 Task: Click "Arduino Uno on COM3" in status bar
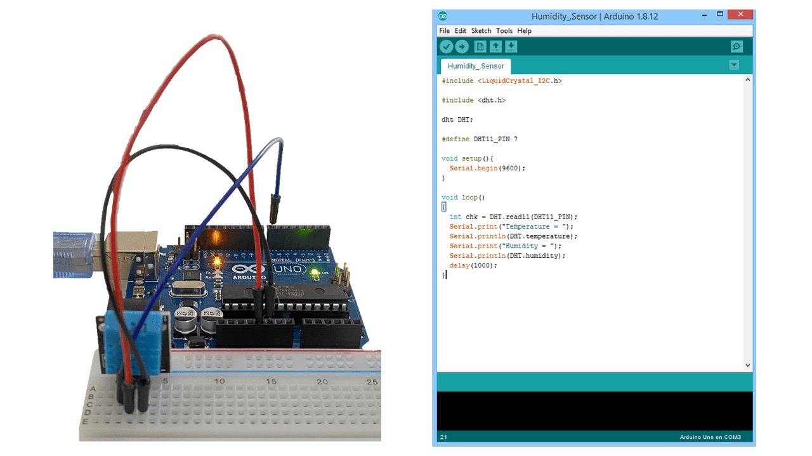(x=710, y=437)
